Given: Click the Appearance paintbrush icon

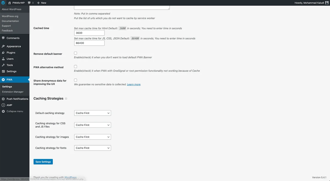Looking at the screenshot, I should pos(3,46).
